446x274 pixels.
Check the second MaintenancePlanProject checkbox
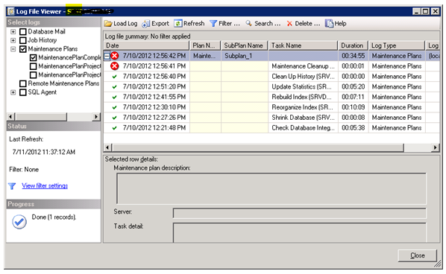34,75
